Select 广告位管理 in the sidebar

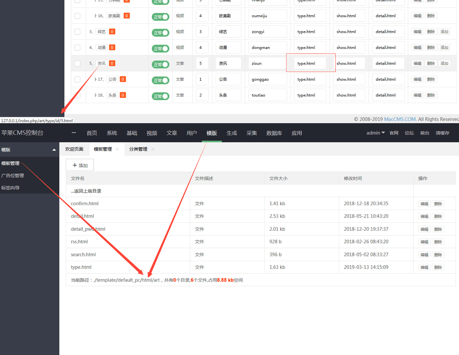coord(13,176)
